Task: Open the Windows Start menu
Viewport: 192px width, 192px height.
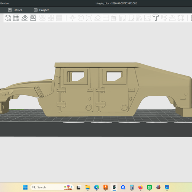Action: pyautogui.click(x=25, y=187)
